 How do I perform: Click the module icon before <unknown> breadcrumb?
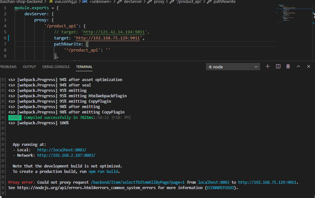coord(85,2)
